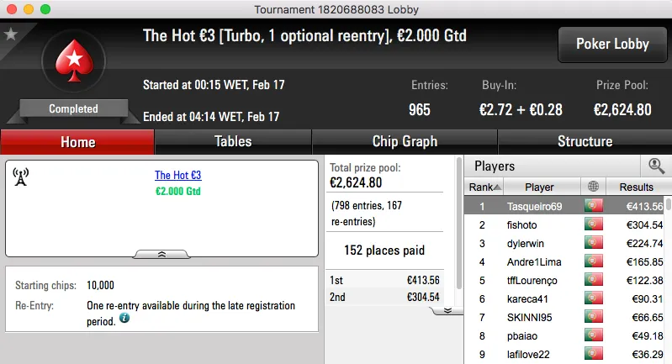
Task: Switch to the Tables tab
Action: coord(233,141)
